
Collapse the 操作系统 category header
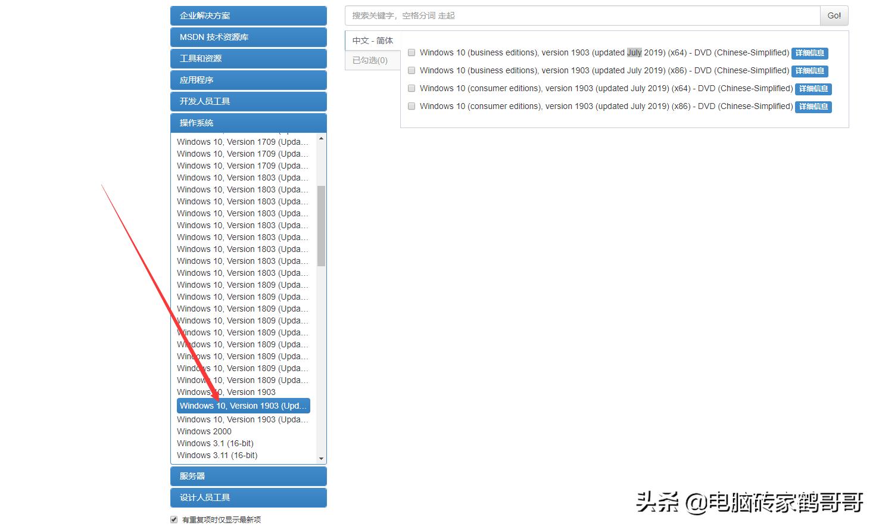(248, 123)
